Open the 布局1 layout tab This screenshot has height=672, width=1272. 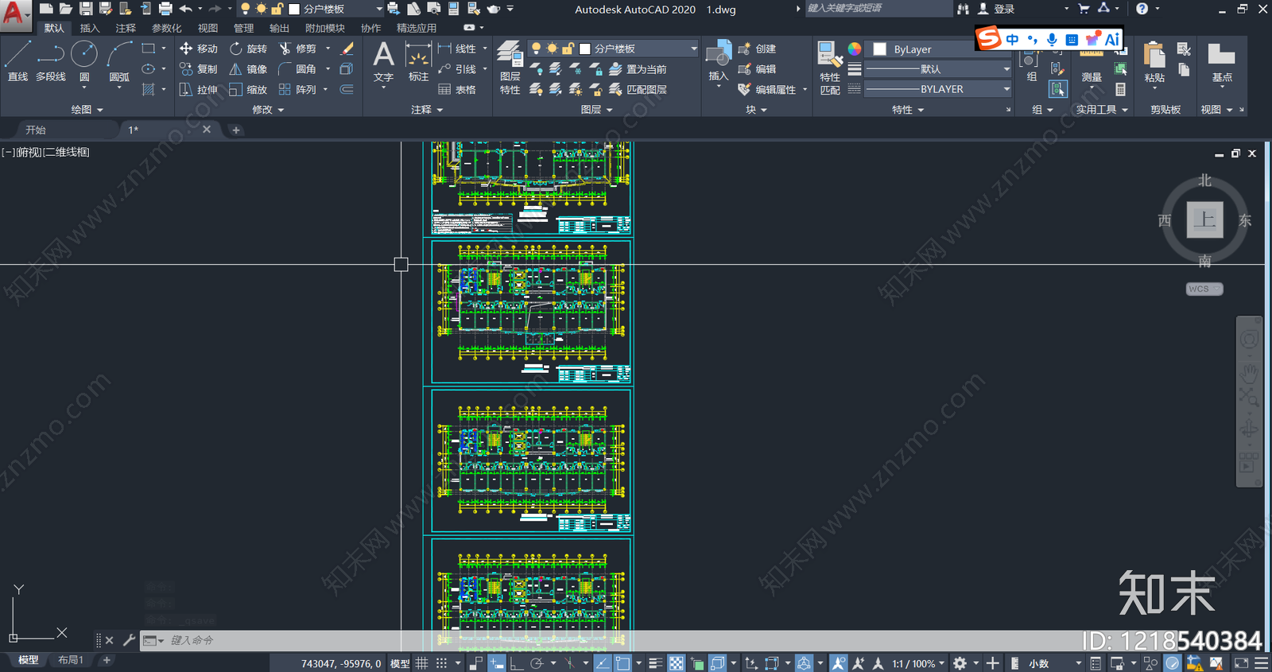71,660
